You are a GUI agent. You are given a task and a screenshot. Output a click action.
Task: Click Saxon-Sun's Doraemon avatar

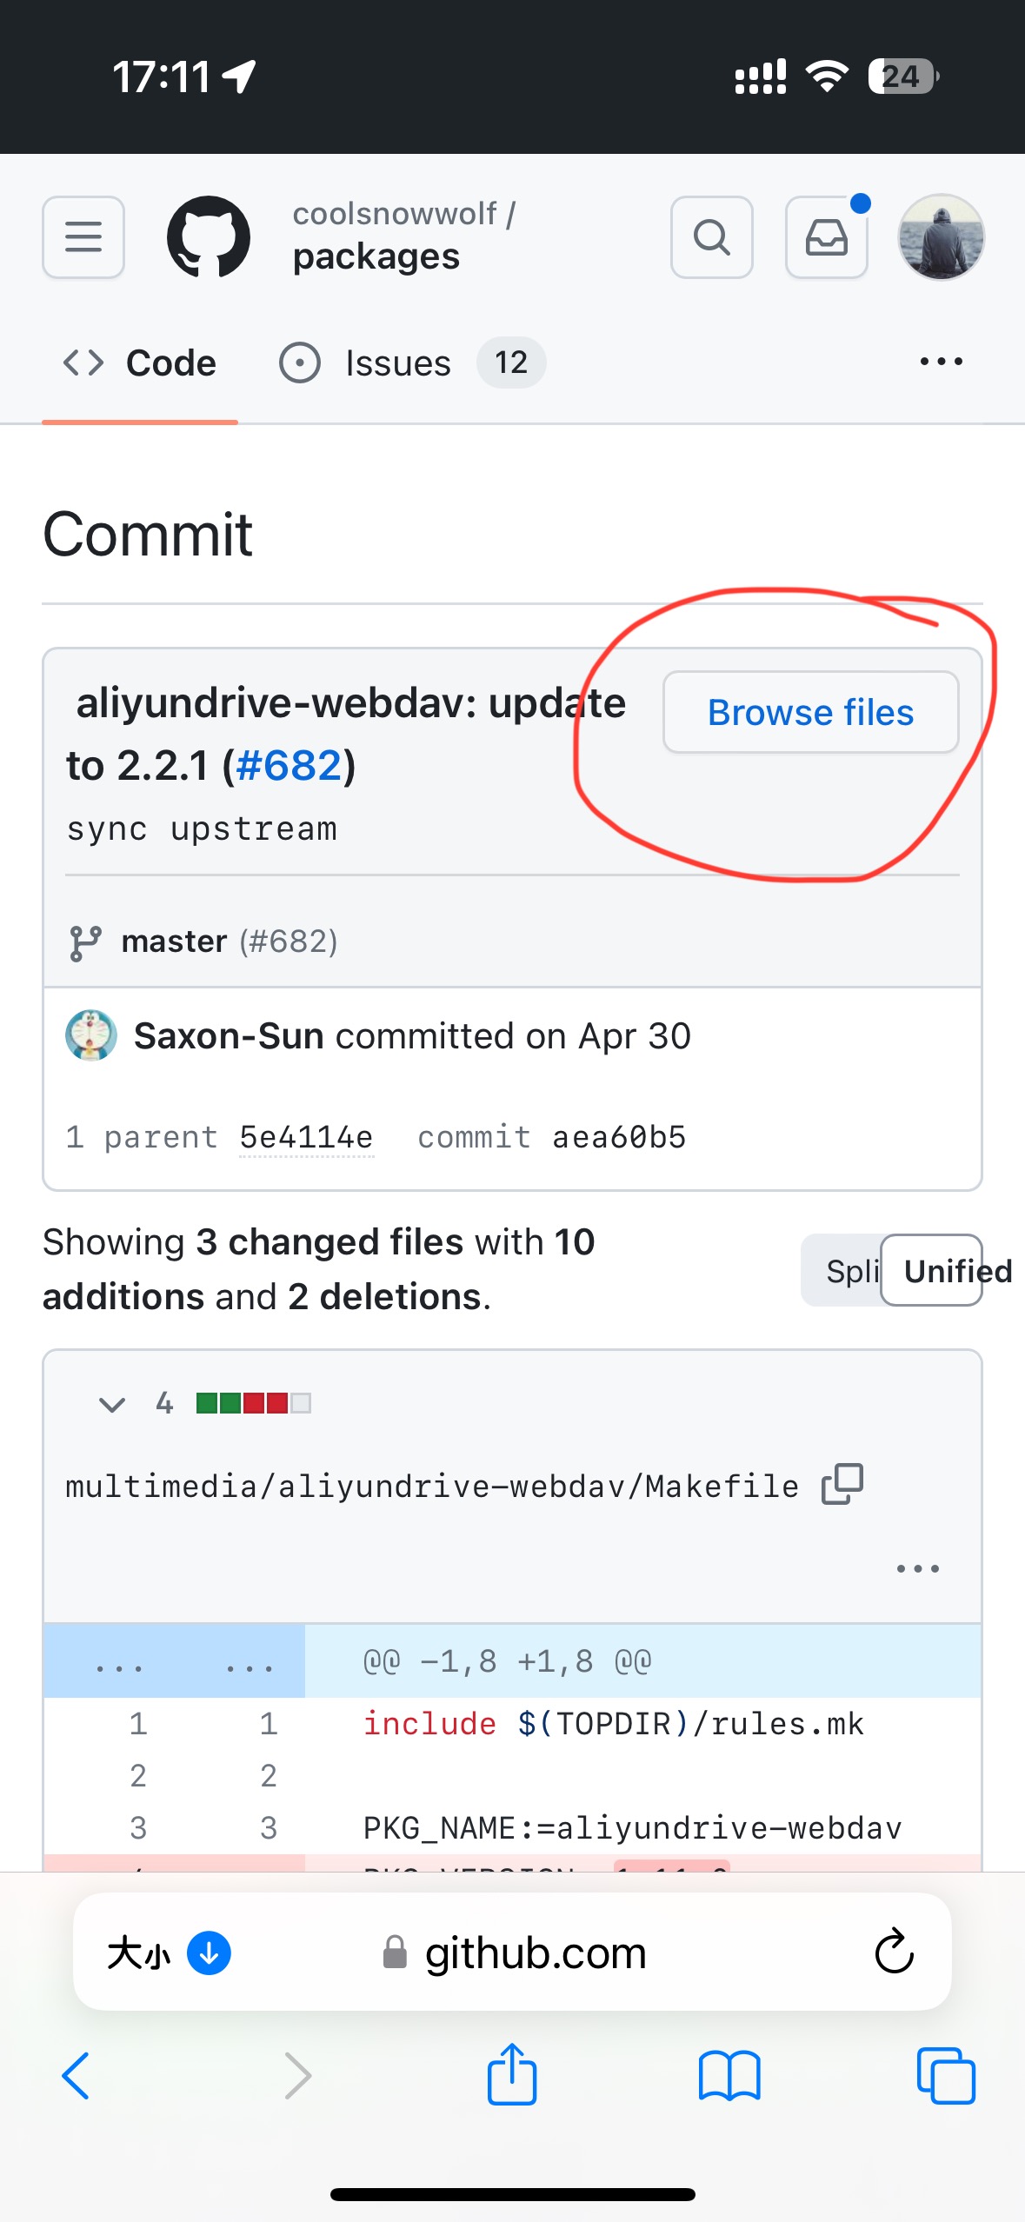tap(91, 1035)
